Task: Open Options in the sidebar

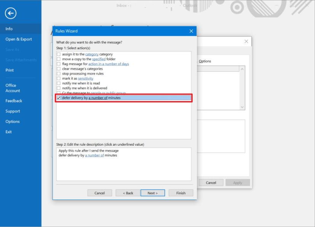Action: [13, 122]
